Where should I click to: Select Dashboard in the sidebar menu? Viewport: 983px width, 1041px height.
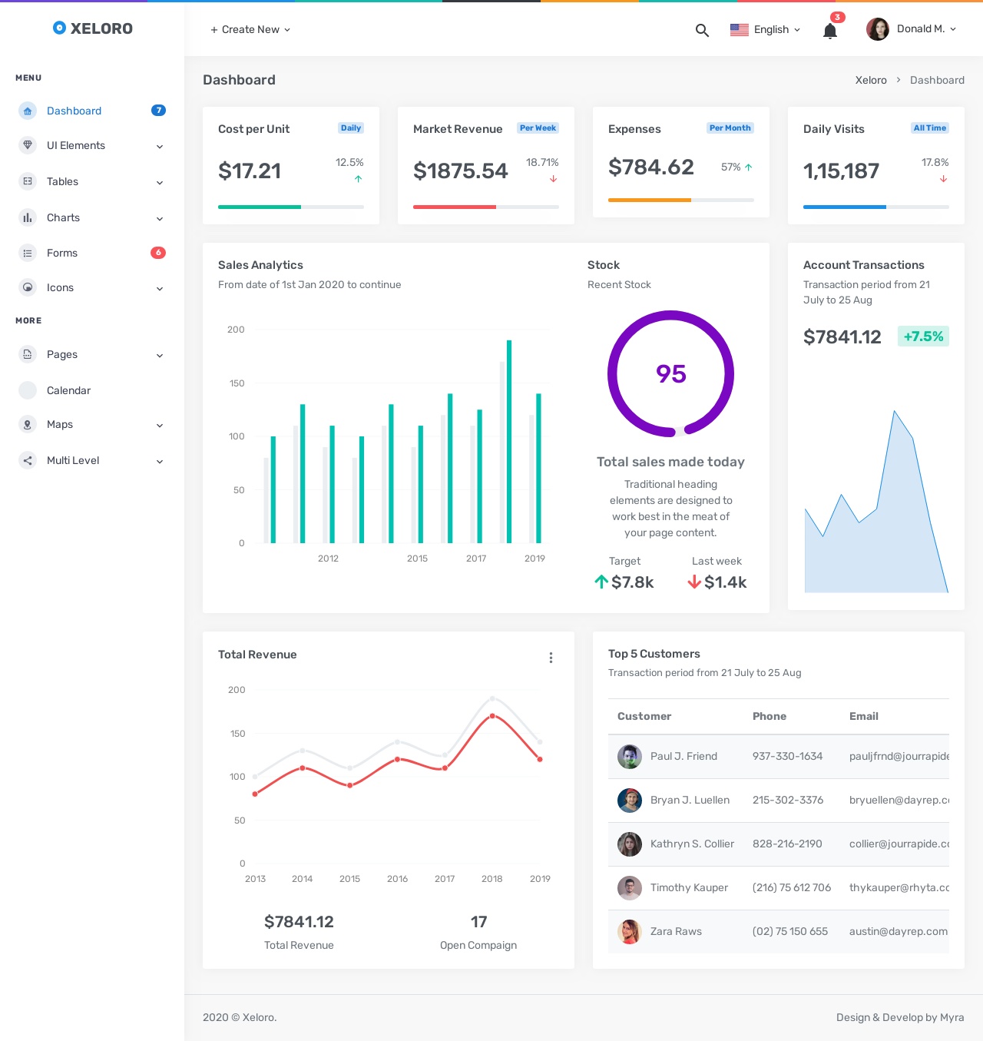point(74,111)
